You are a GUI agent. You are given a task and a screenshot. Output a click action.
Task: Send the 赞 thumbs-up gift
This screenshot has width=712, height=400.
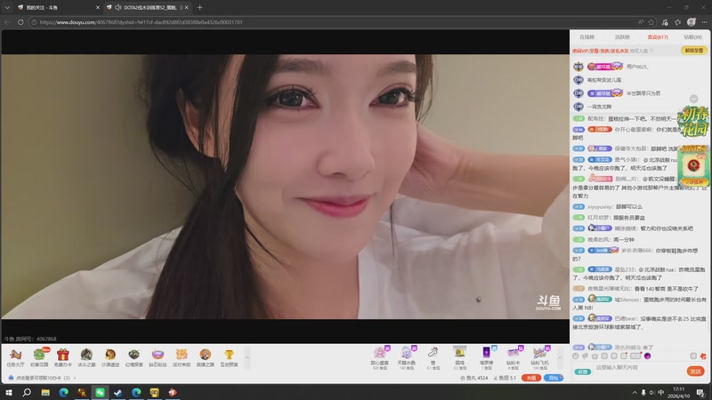pos(433,358)
